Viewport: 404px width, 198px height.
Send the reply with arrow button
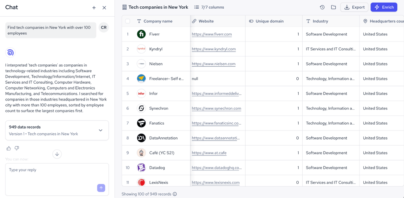point(101,188)
